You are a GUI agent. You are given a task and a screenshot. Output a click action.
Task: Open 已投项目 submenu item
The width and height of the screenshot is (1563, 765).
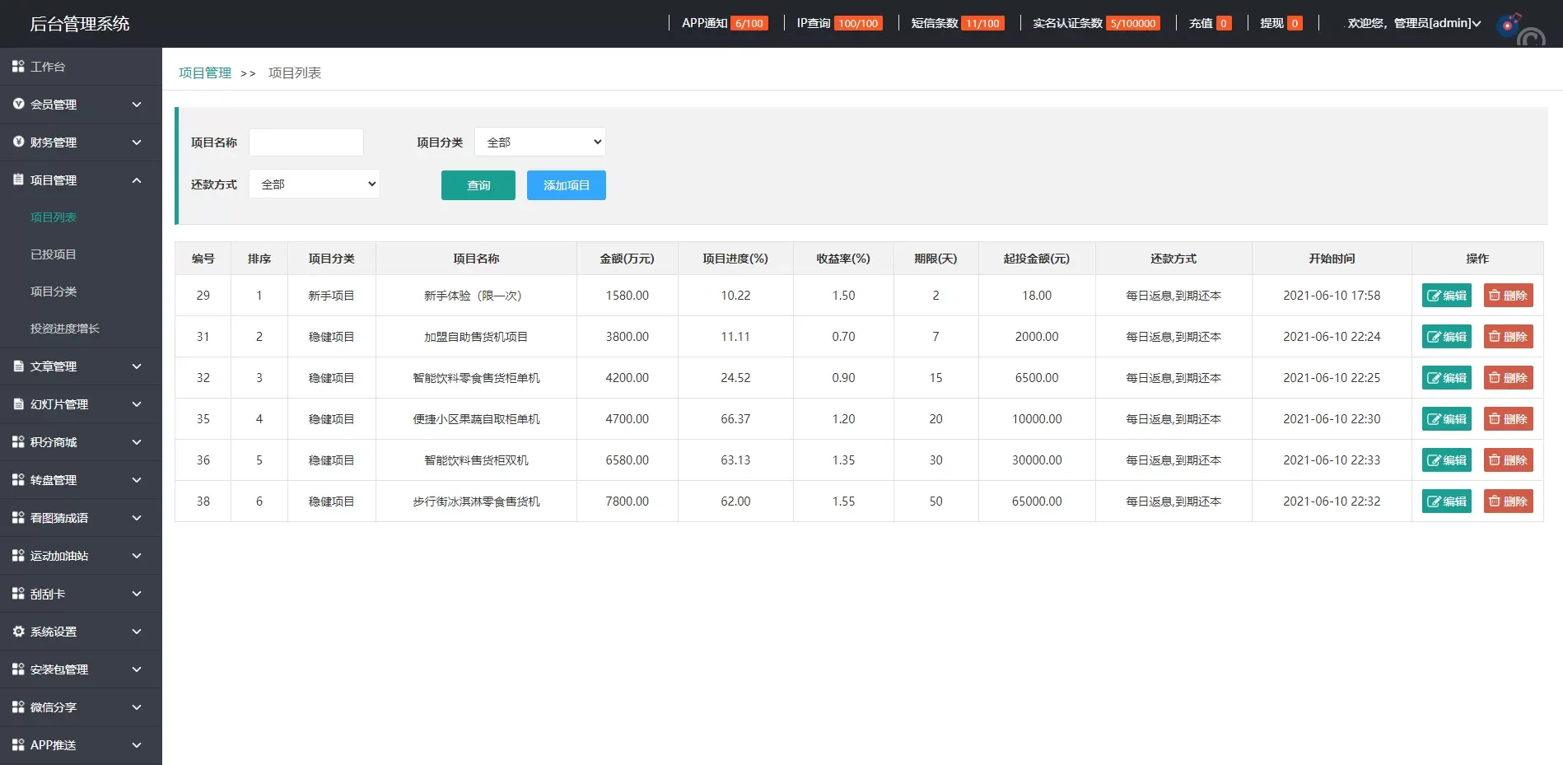tap(54, 254)
